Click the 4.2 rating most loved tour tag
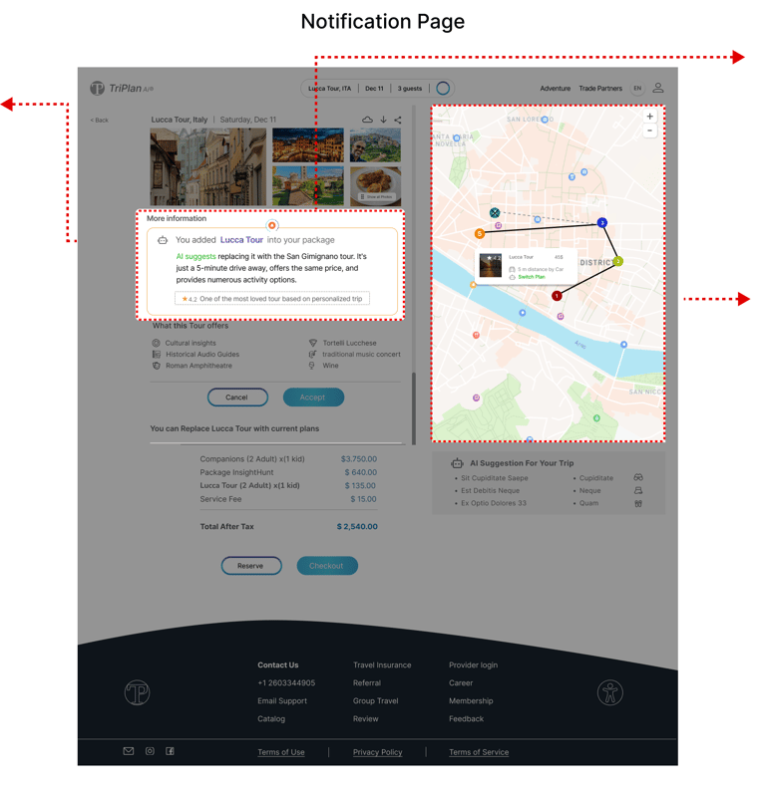 coord(272,299)
